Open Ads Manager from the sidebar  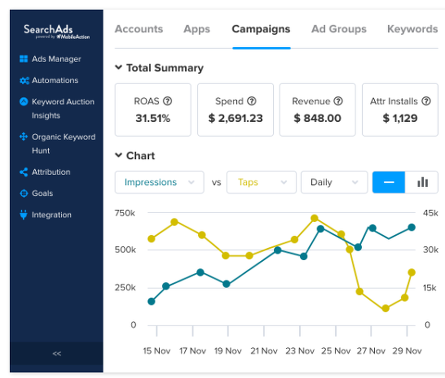[x=57, y=59]
